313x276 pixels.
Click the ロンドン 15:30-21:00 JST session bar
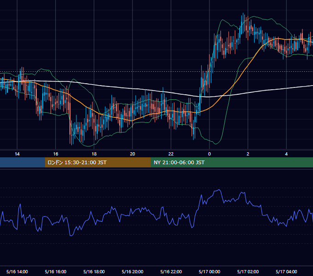[x=98, y=162]
